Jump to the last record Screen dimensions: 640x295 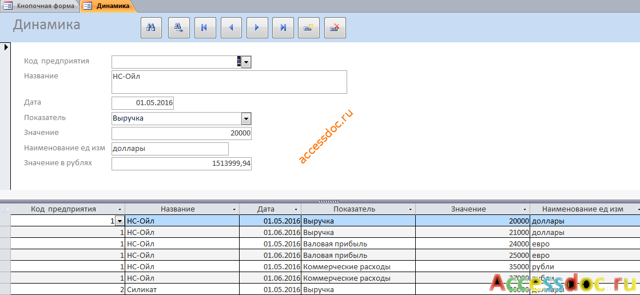tap(283, 28)
